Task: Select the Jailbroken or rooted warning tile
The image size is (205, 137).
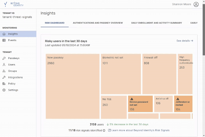Action: (183, 104)
